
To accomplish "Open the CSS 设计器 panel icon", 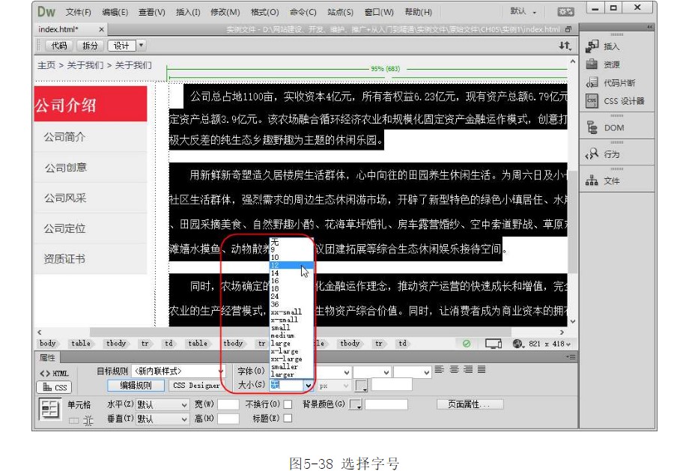I will [592, 101].
